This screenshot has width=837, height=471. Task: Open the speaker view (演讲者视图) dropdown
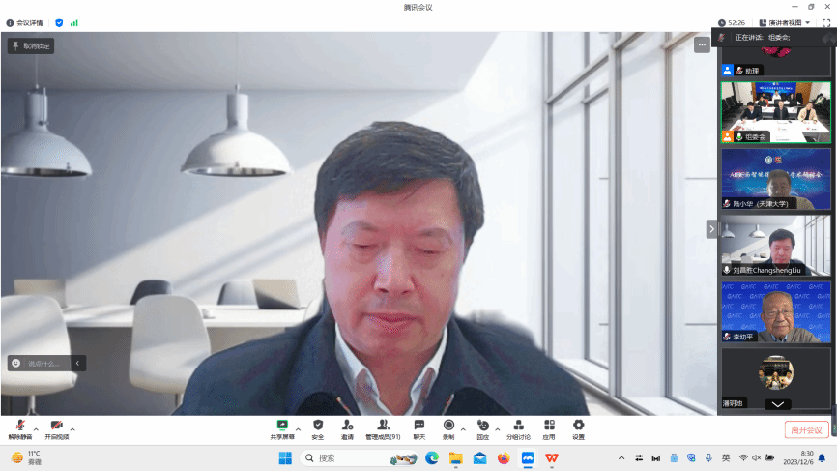click(x=785, y=22)
